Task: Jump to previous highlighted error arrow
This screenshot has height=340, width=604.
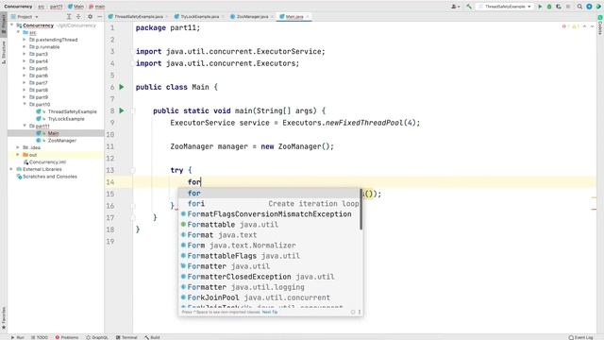Action: [x=585, y=26]
